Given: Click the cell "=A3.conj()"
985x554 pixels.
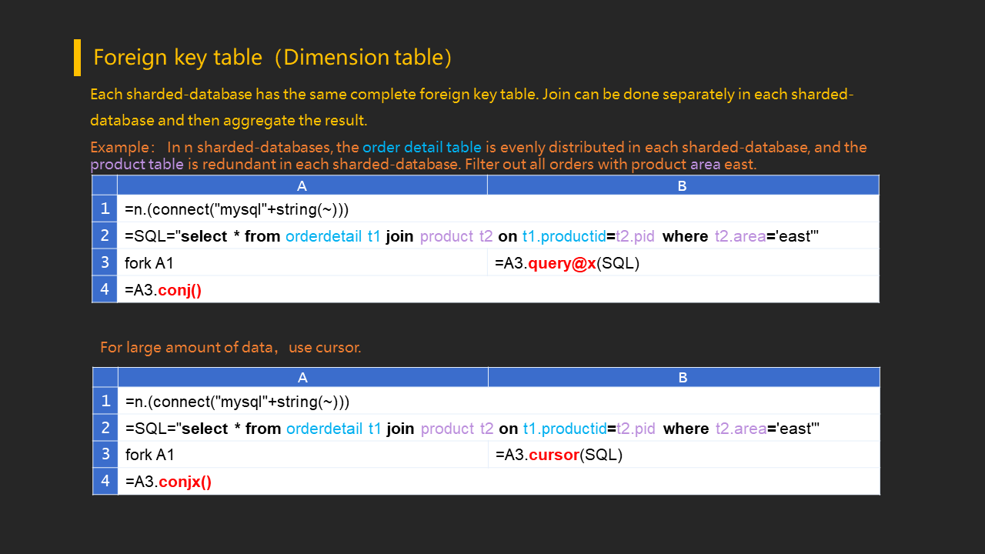Looking at the screenshot, I should 498,289.
